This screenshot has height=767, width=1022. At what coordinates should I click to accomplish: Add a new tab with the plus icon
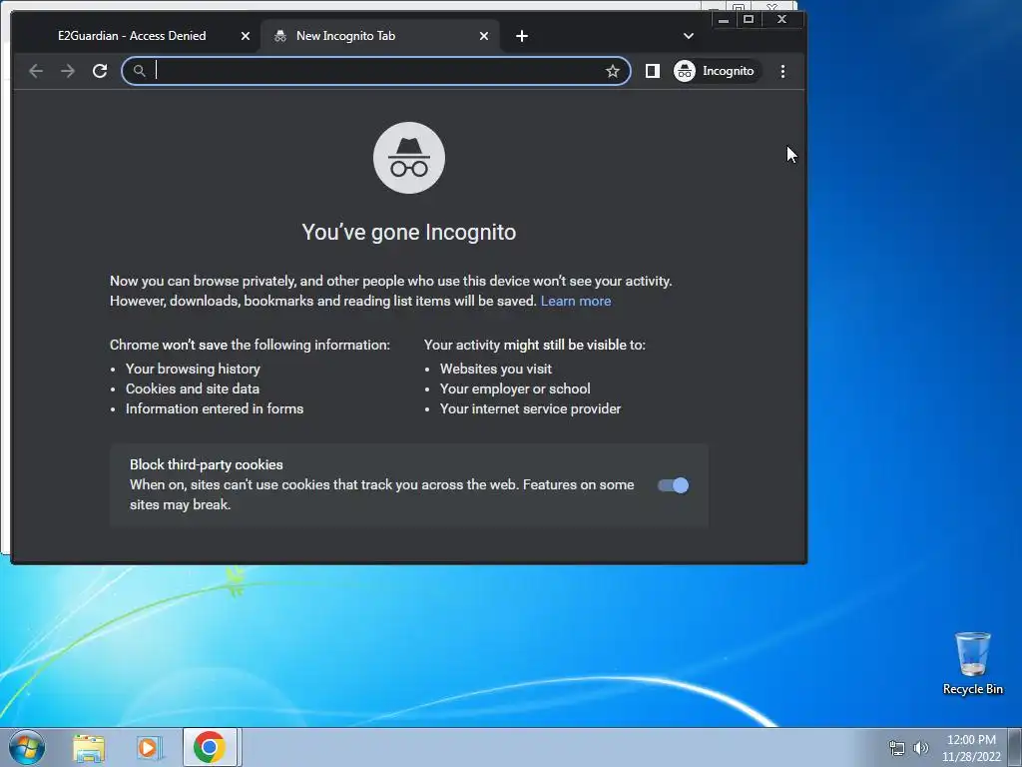click(521, 36)
